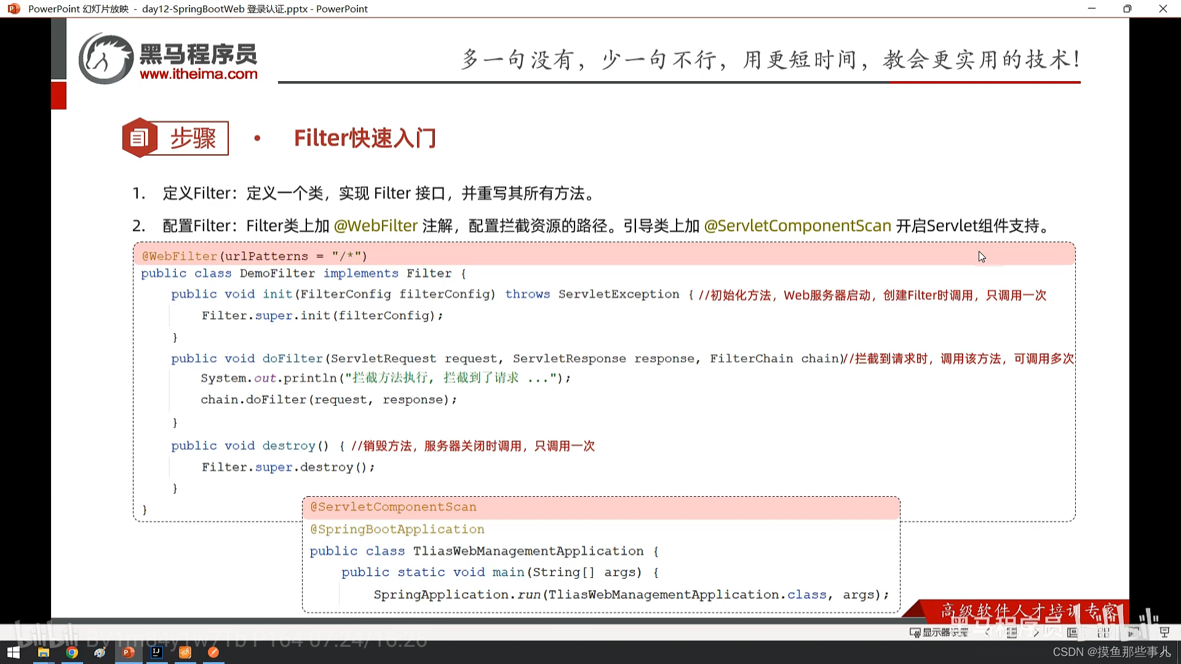Image resolution: width=1181 pixels, height=664 pixels.
Task: Click 'Filter.super.destroy();' code line
Action: click(x=288, y=467)
